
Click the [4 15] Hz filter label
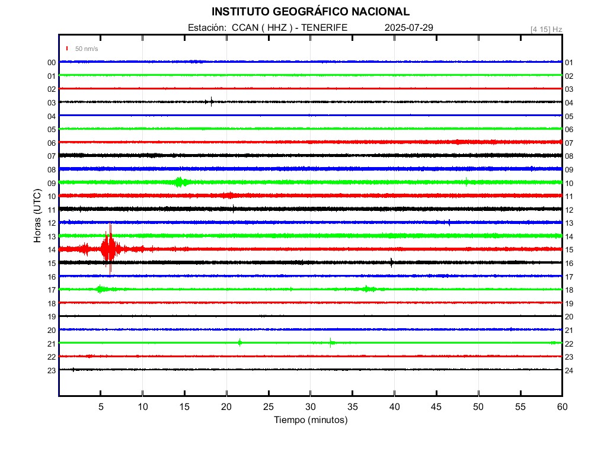[546, 30]
